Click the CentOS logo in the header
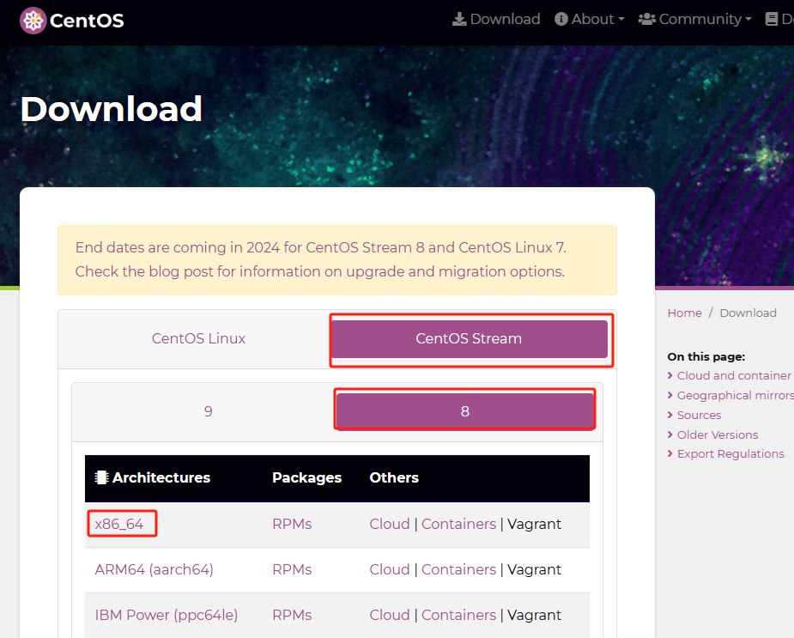 click(x=72, y=21)
